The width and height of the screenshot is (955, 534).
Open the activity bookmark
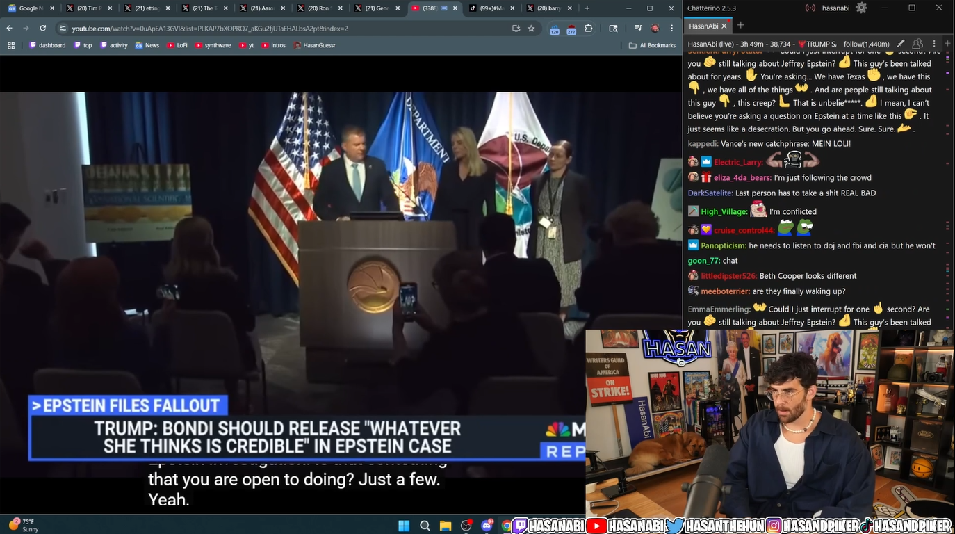point(114,45)
